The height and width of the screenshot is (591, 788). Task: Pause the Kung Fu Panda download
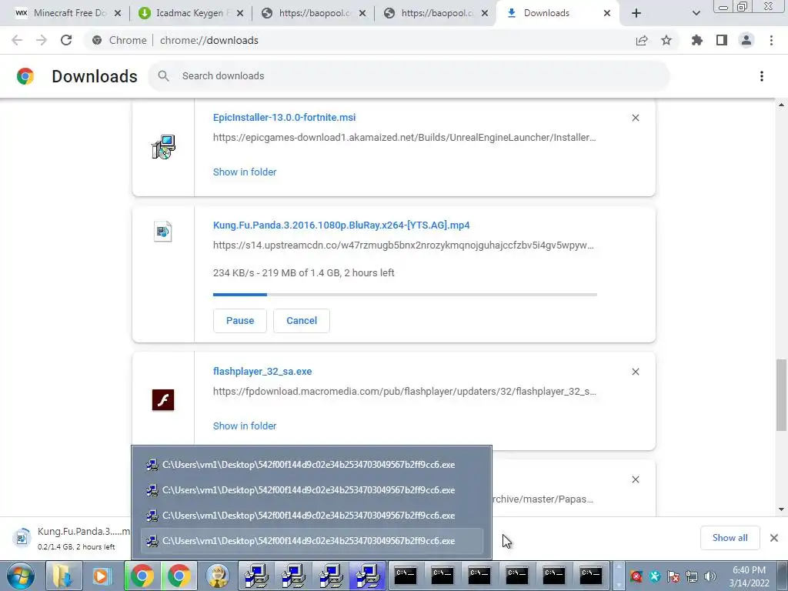[x=240, y=321]
